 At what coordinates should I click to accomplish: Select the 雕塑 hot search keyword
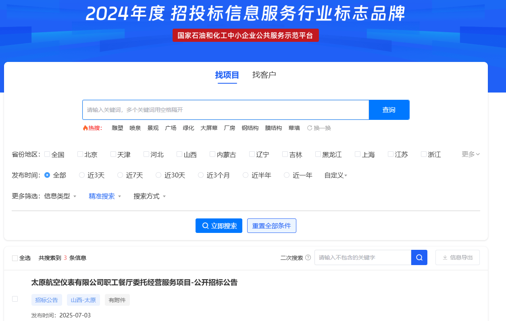117,128
